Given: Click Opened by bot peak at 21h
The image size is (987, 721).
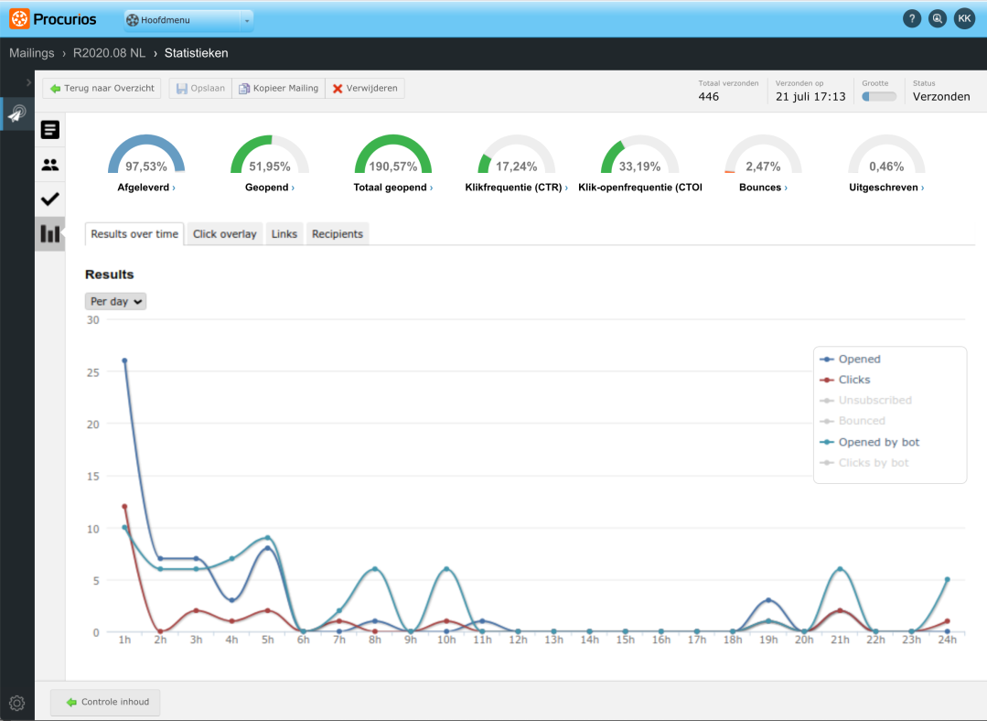Looking at the screenshot, I should (840, 569).
